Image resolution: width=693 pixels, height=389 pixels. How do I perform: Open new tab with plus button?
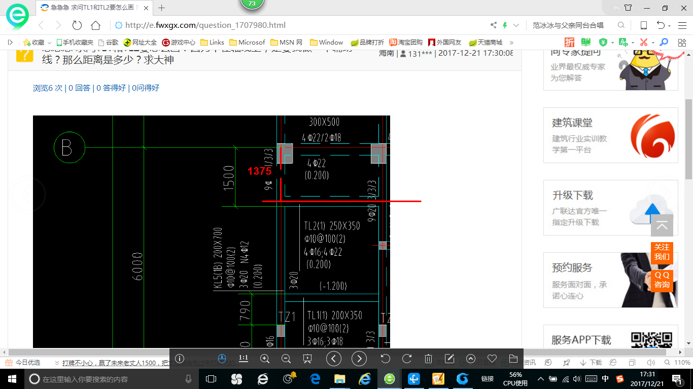click(162, 8)
